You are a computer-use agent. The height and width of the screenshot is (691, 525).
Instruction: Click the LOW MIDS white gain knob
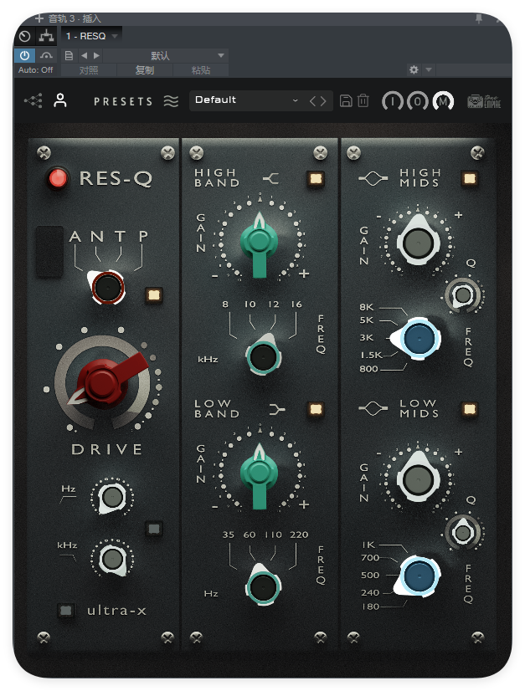[418, 479]
